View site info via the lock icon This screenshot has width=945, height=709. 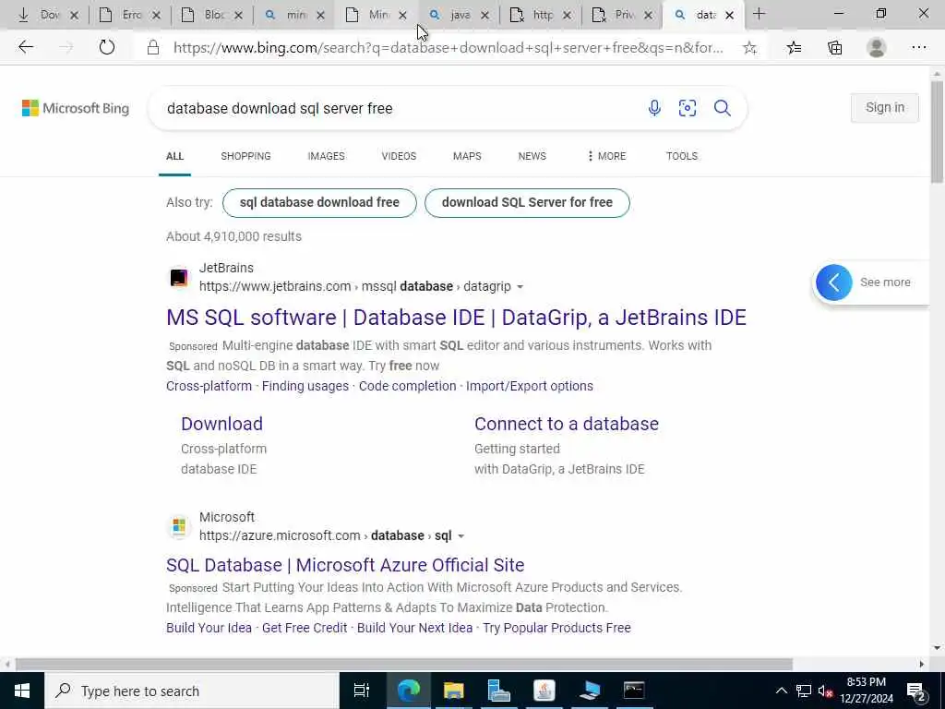(x=153, y=48)
